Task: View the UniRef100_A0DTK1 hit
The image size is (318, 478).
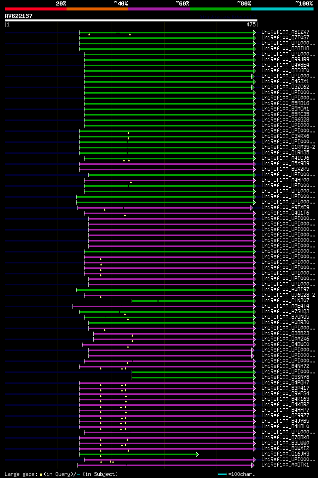Action: pyautogui.click(x=285, y=465)
